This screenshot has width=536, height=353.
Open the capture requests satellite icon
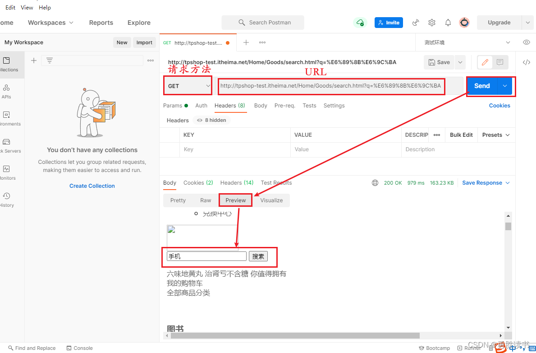coord(416,23)
